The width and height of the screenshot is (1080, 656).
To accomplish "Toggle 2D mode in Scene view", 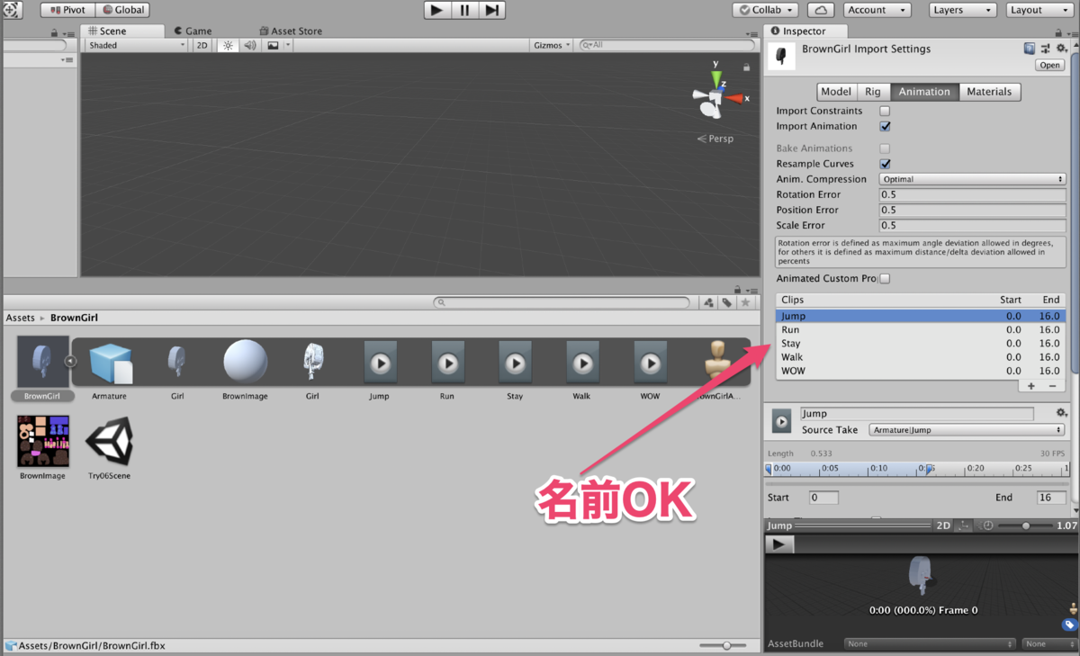I will [202, 45].
